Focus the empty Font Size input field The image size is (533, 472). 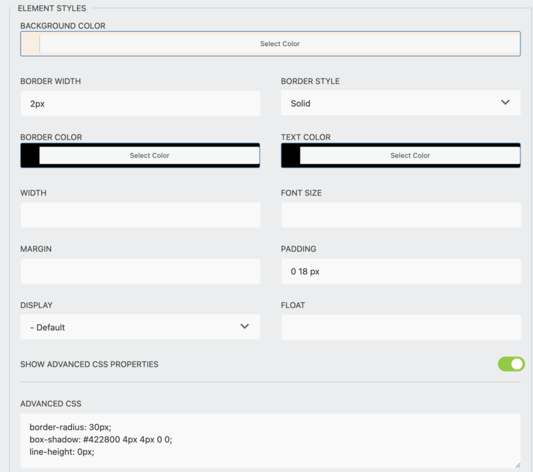[x=400, y=215]
